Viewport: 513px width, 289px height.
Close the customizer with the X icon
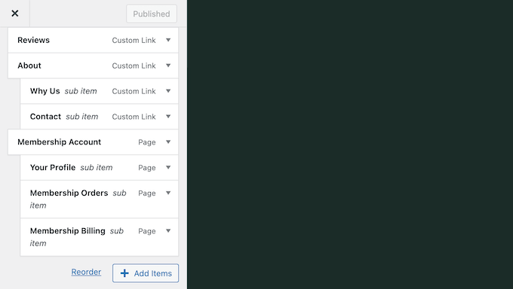15,14
